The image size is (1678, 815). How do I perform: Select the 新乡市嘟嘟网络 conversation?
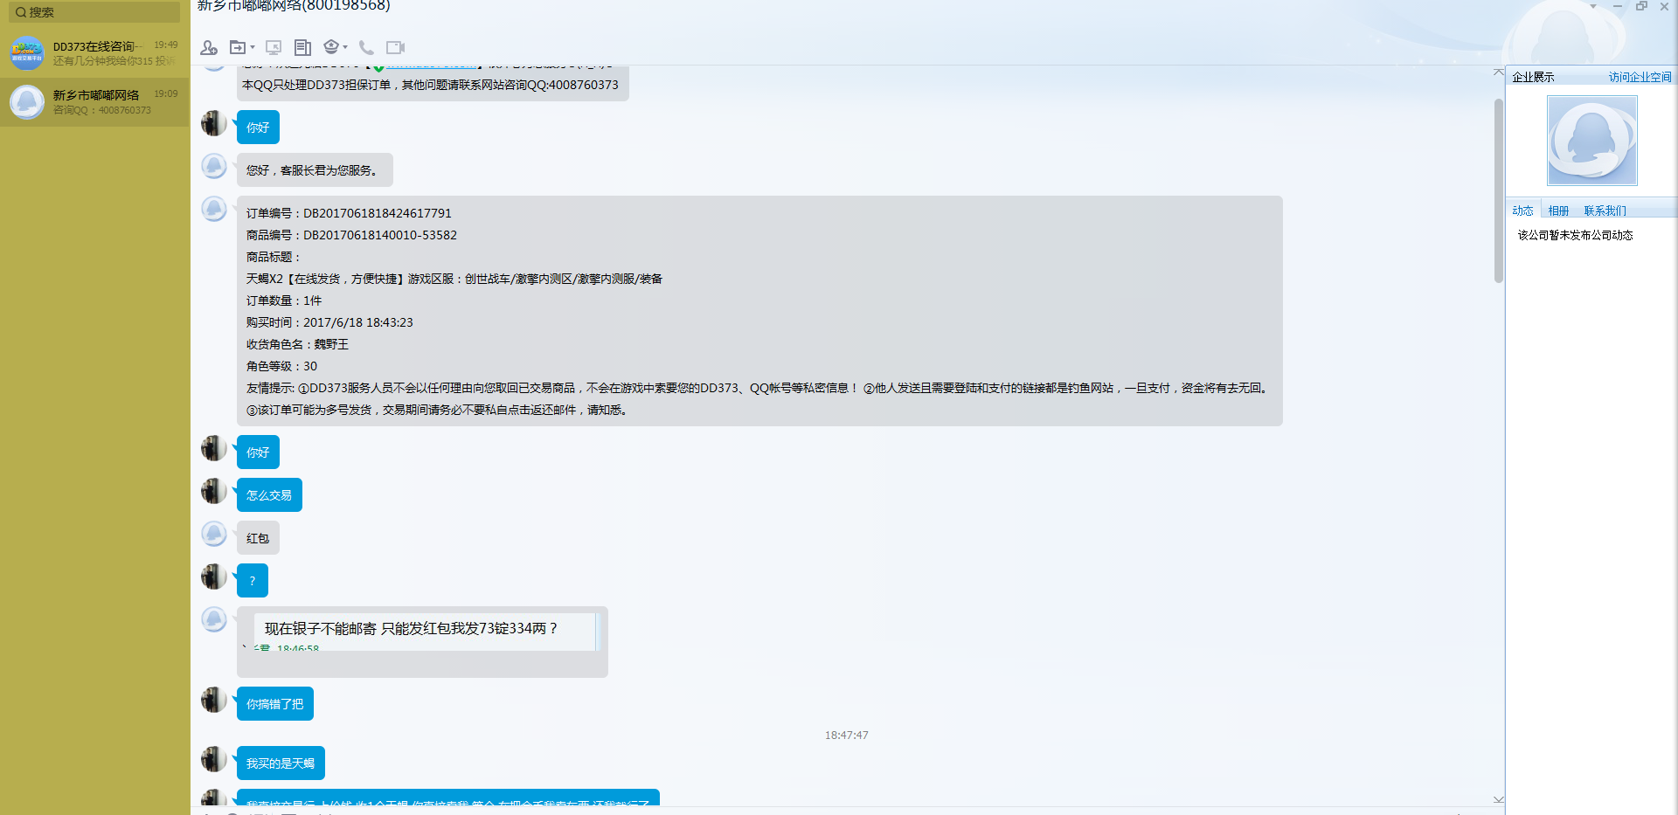[94, 102]
